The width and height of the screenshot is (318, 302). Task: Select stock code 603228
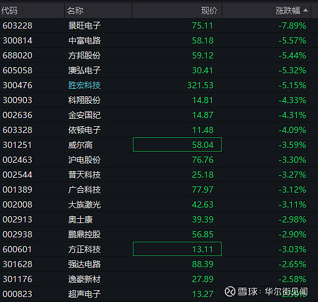click(17, 25)
